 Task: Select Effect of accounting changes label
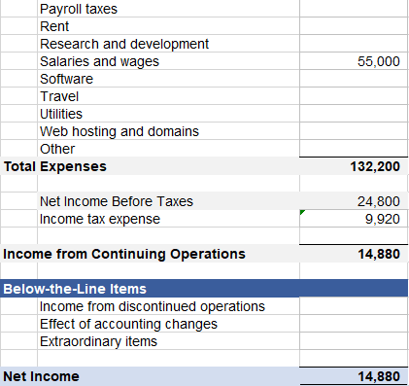pyautogui.click(x=128, y=324)
